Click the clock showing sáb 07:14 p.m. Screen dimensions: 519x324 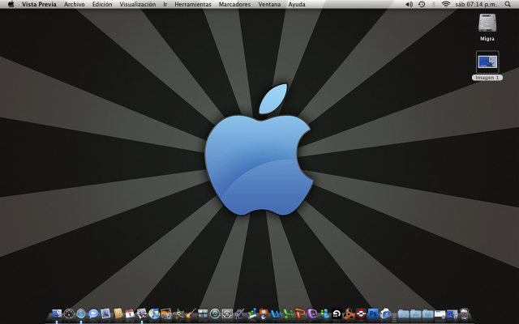(476, 4)
